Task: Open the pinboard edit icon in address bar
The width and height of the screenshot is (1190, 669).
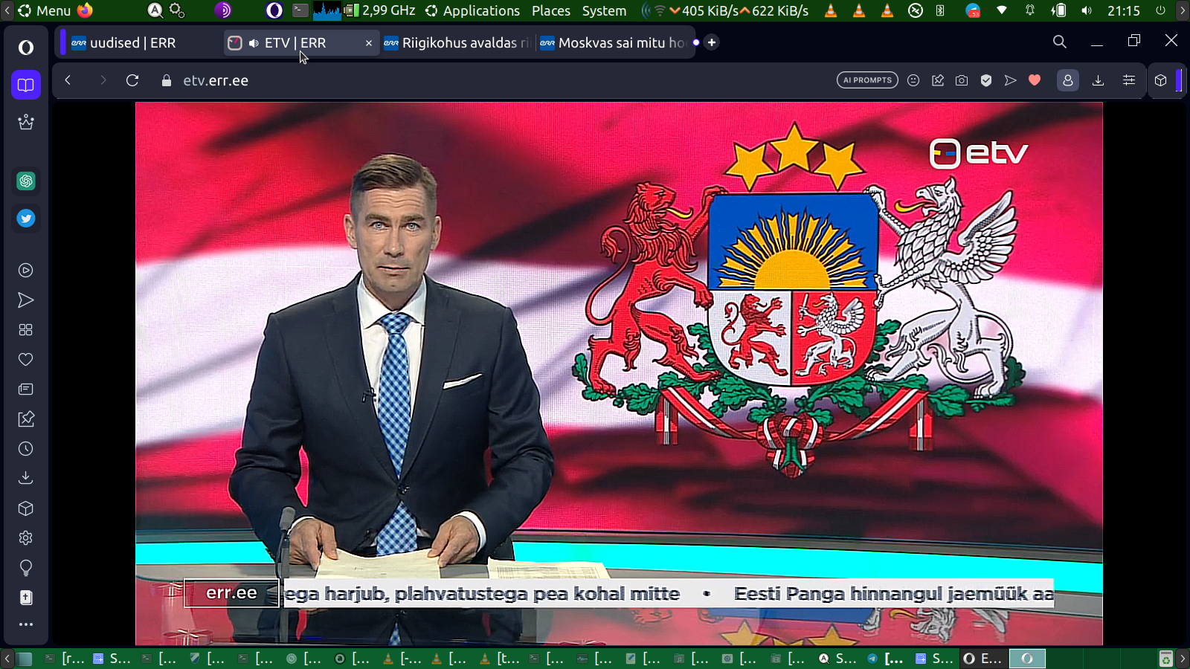Action: [938, 80]
